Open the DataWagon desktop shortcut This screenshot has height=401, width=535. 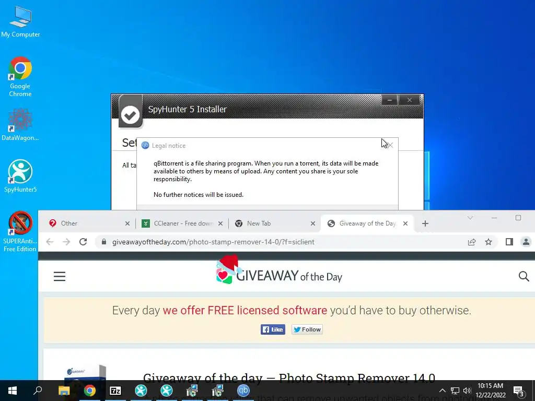click(20, 124)
